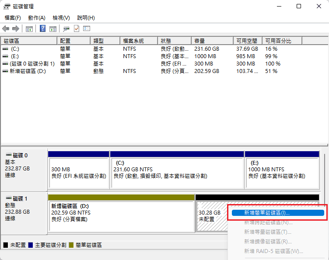
Task: Click 202.59 GB capacity in volume list
Action: pos(206,71)
